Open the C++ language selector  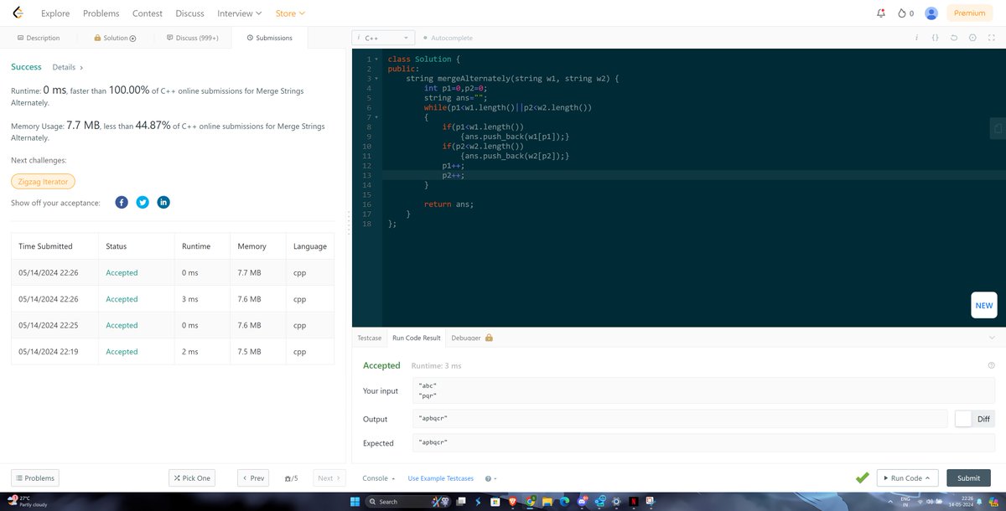pos(383,38)
